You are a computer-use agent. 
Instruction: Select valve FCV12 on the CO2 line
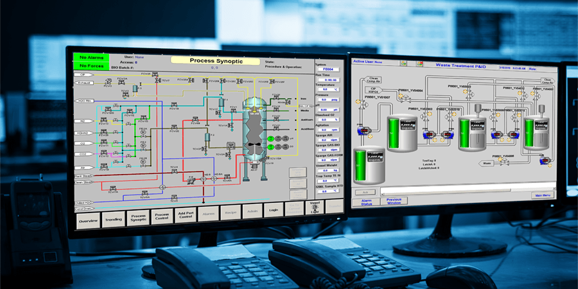point(103,153)
